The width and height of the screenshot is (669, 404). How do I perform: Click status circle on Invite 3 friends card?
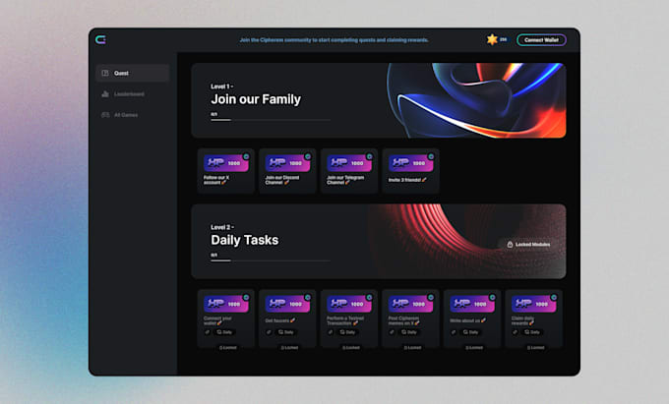click(x=431, y=156)
